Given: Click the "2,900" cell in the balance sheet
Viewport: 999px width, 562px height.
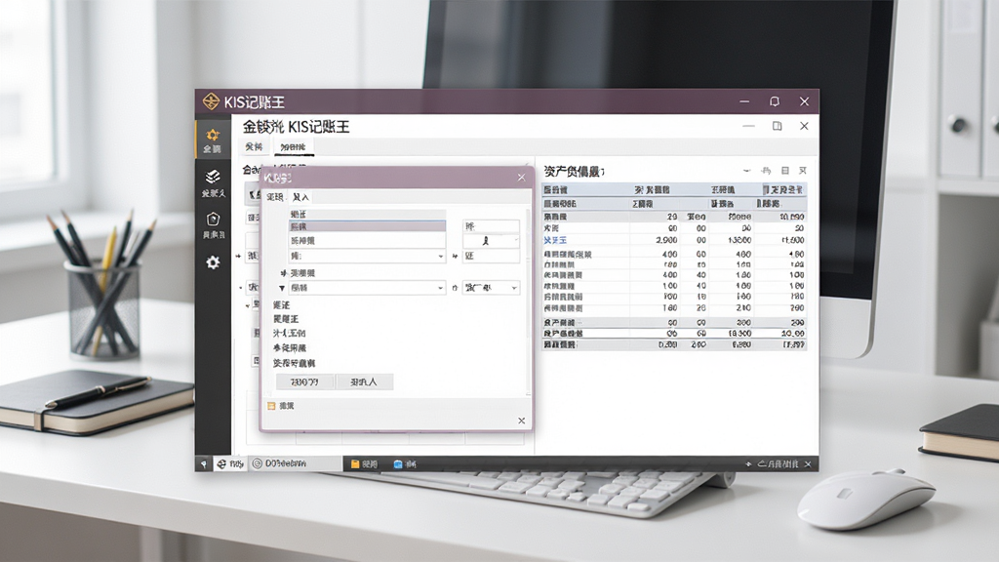Looking at the screenshot, I should [x=666, y=240].
